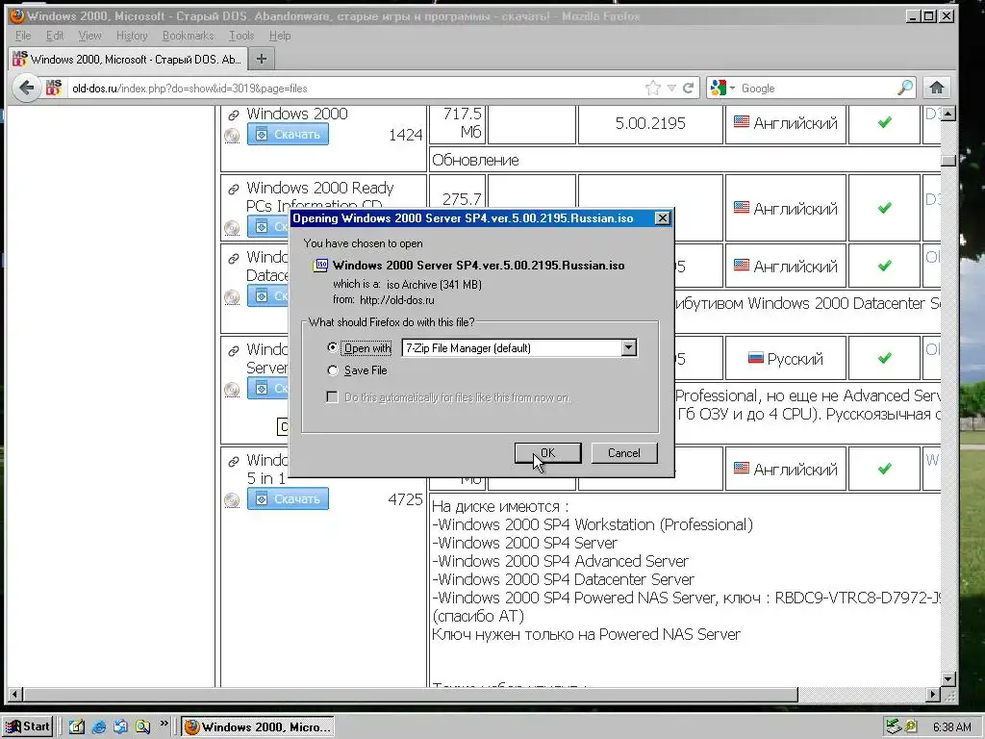Open the History menu
Viewport: 985px width, 739px height.
[132, 36]
